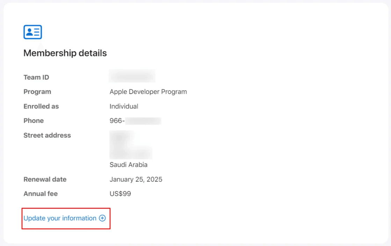This screenshot has height=246, width=391.
Task: Select the Individual enrollment value
Action: click(124, 106)
